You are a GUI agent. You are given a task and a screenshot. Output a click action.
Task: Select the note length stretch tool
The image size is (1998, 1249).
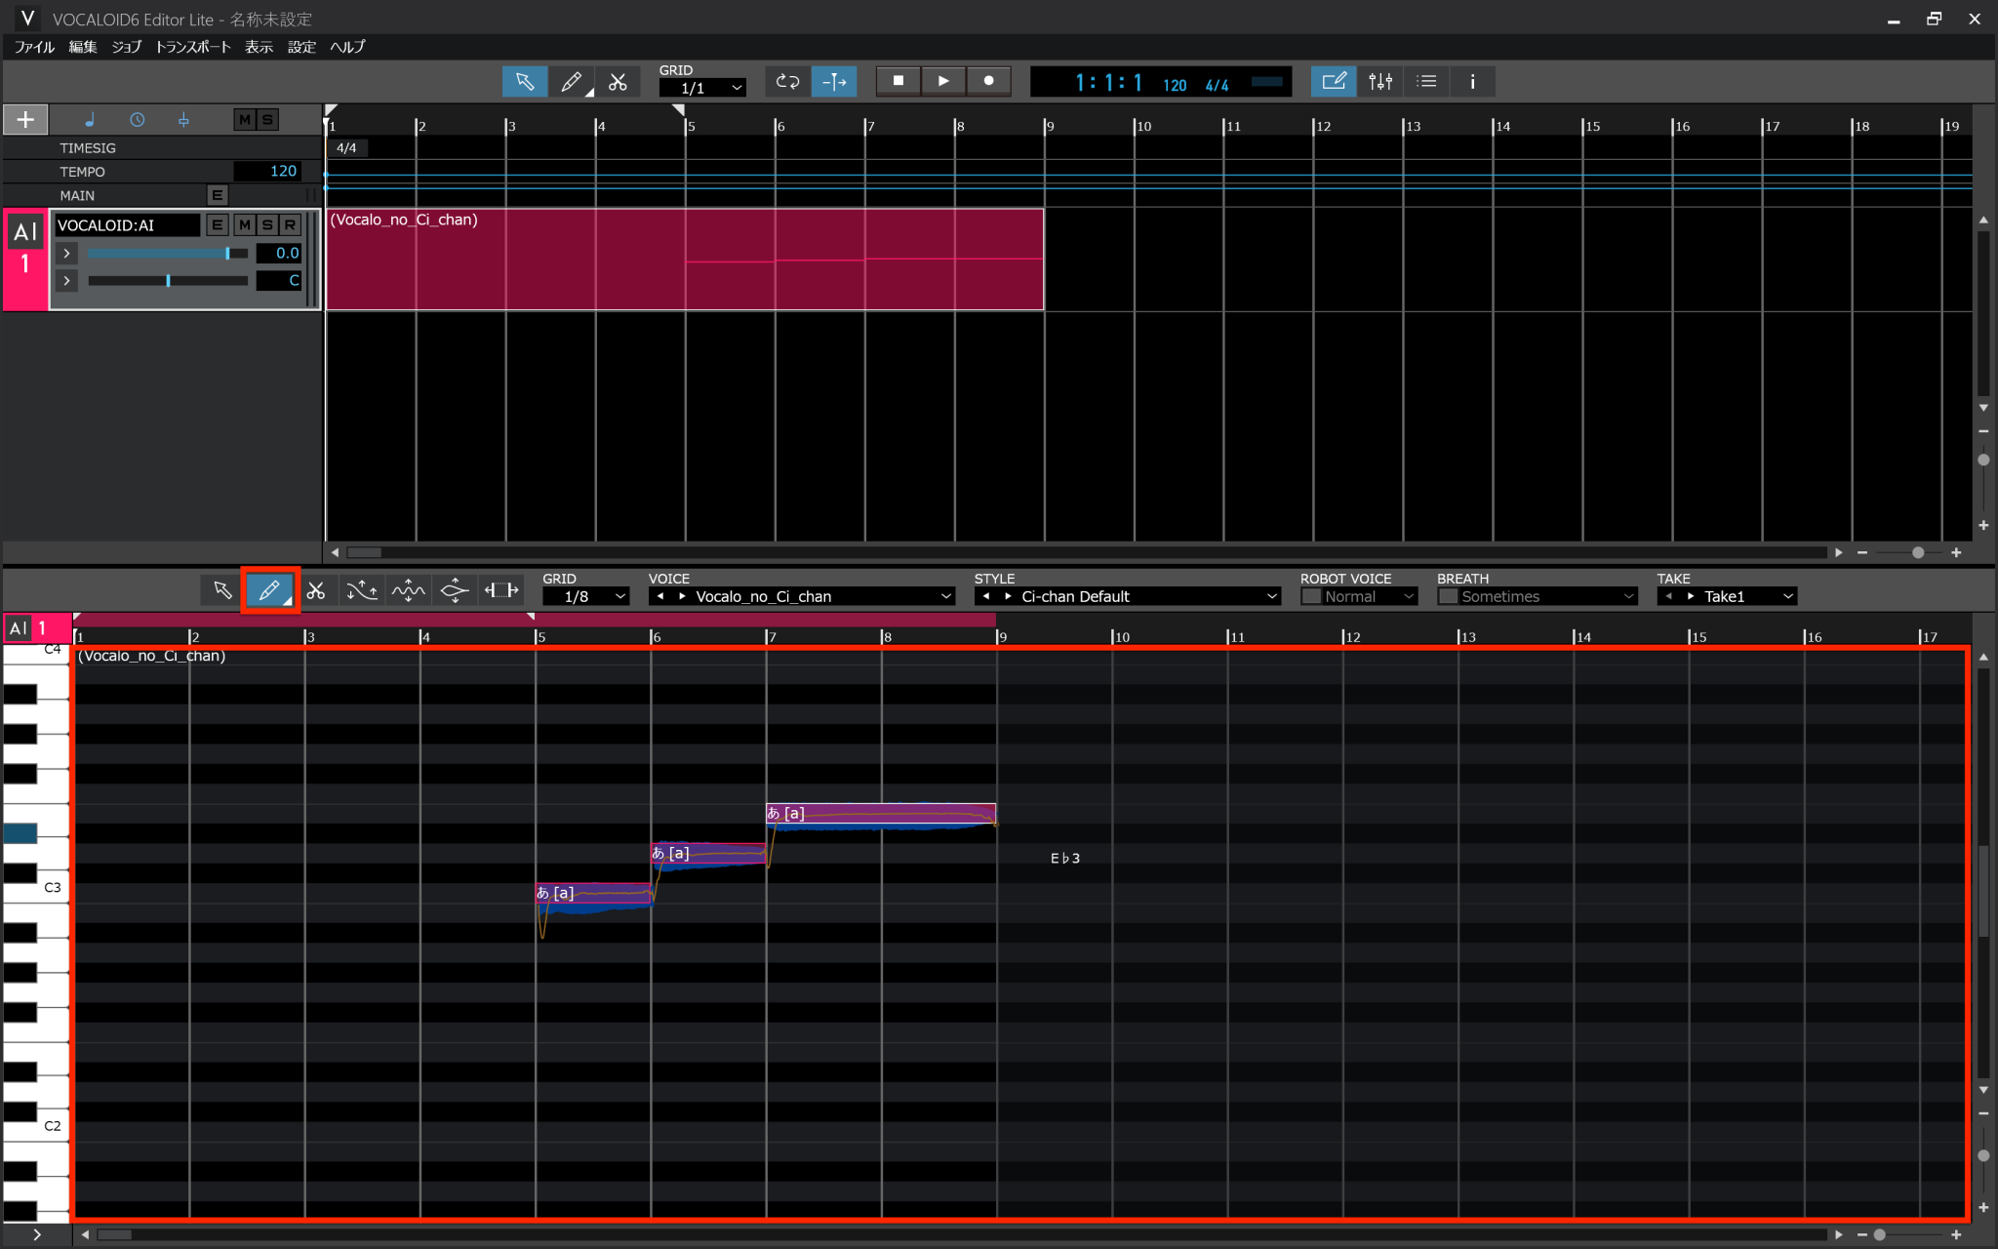(500, 589)
